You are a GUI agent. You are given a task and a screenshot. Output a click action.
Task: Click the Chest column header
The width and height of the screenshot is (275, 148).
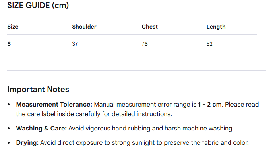coord(149,27)
